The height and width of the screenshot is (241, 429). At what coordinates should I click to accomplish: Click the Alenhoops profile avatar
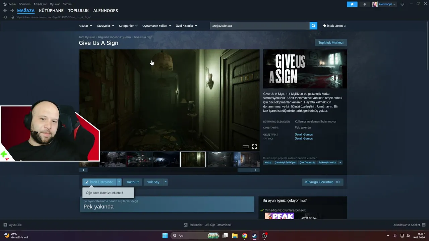(x=375, y=4)
